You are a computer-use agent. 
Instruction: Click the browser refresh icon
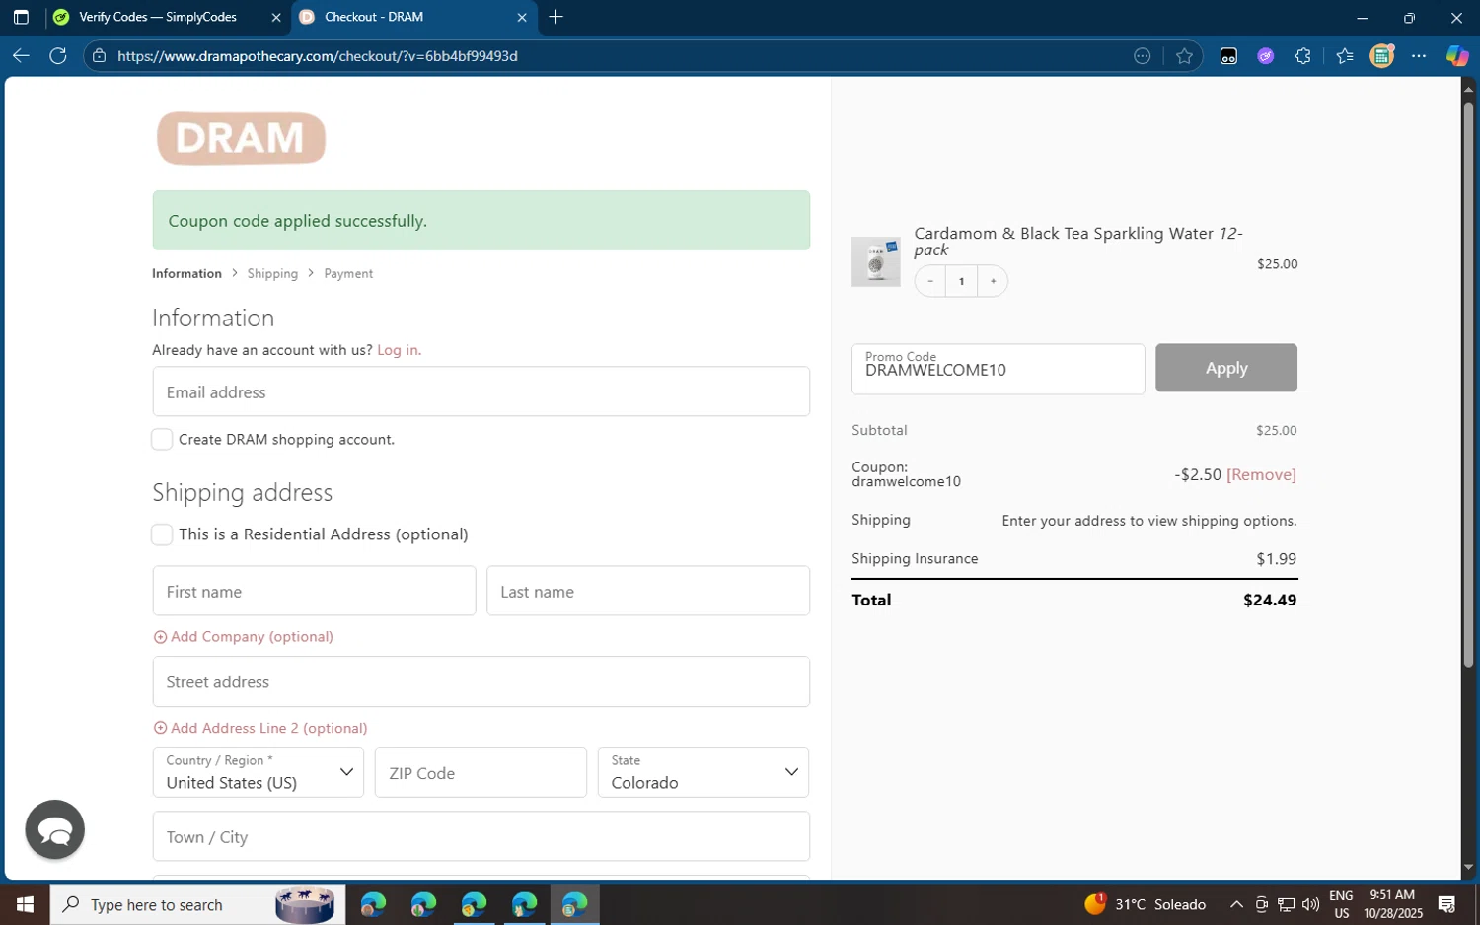coord(58,56)
